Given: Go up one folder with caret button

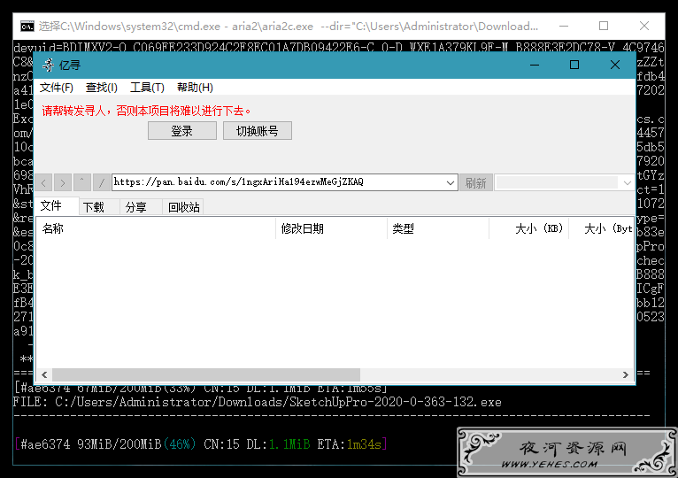Looking at the screenshot, I should point(81,183).
